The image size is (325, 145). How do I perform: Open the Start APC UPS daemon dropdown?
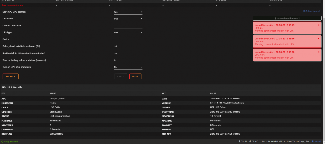coord(128,12)
